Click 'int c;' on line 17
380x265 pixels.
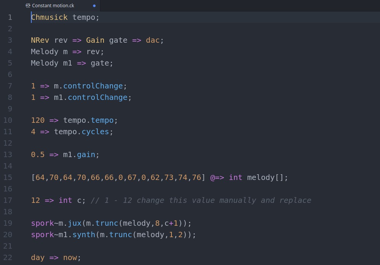pyautogui.click(x=72, y=201)
